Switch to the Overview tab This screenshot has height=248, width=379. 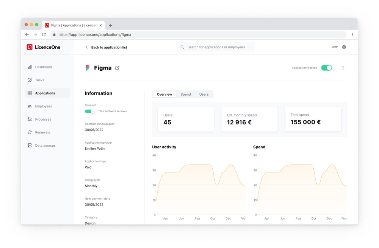(164, 94)
